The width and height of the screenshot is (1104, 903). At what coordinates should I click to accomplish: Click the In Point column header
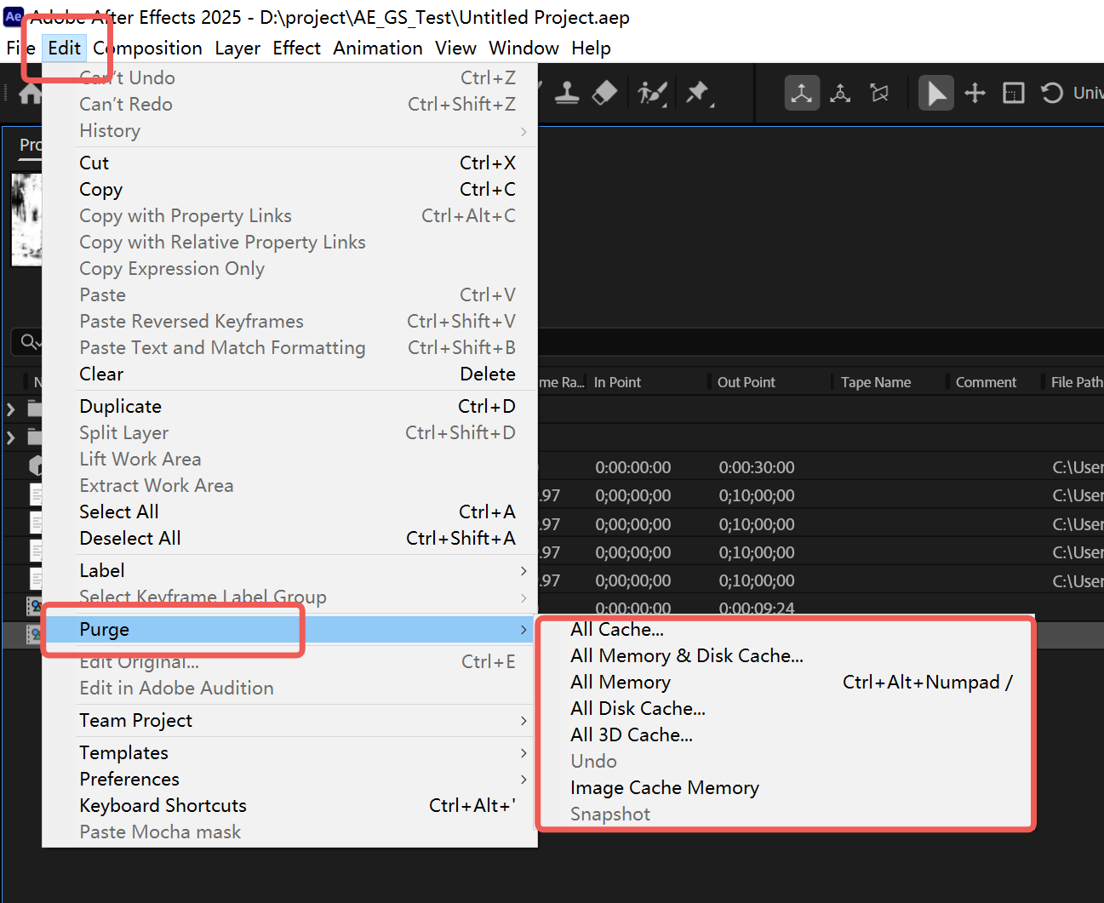point(617,382)
